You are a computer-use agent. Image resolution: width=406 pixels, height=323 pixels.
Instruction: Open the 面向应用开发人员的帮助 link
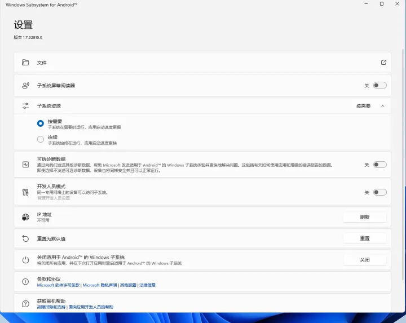pos(91,307)
